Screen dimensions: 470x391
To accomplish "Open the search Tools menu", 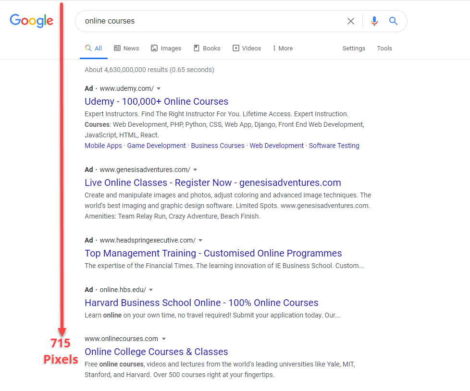I will [384, 48].
